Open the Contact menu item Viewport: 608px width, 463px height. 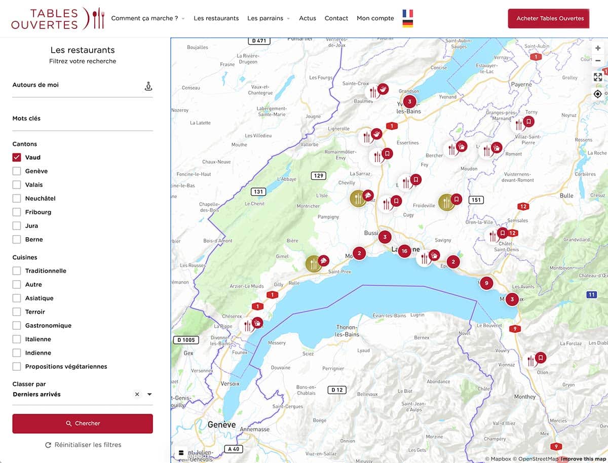tap(336, 18)
